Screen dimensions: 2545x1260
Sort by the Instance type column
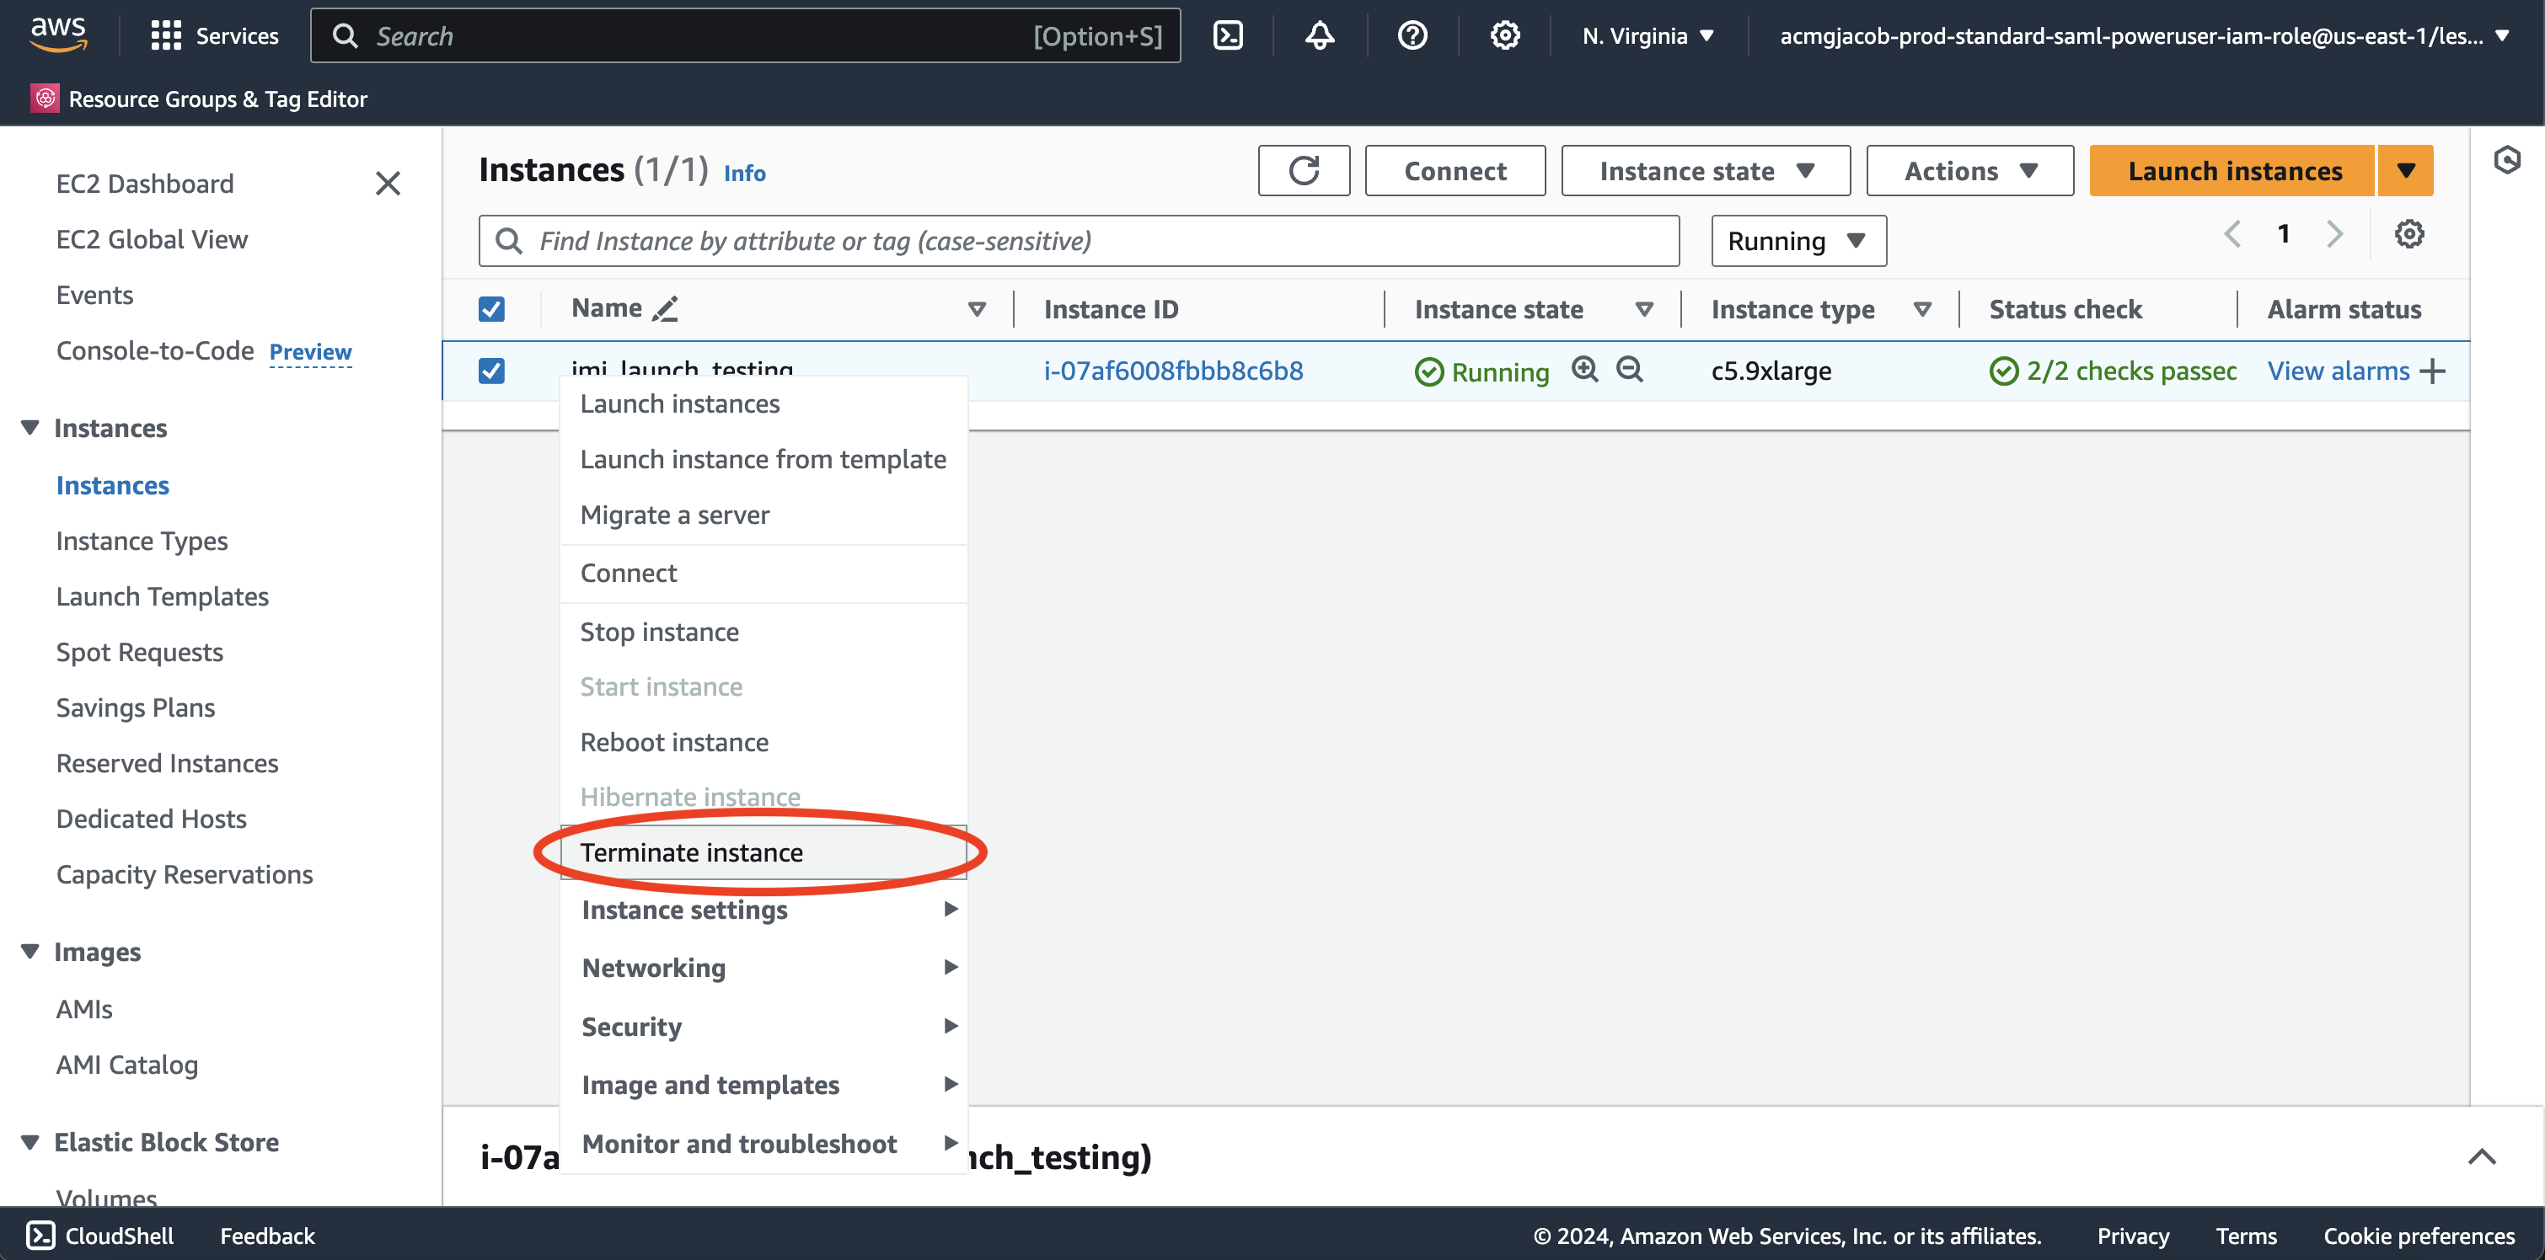pyautogui.click(x=1922, y=309)
